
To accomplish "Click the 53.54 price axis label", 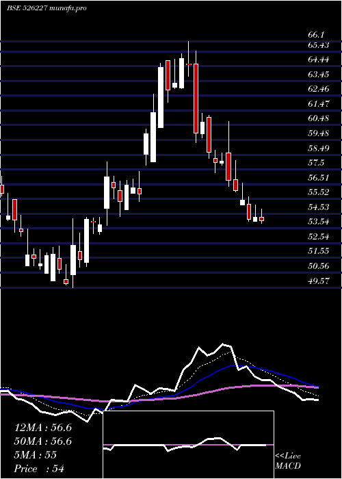I will (319, 222).
